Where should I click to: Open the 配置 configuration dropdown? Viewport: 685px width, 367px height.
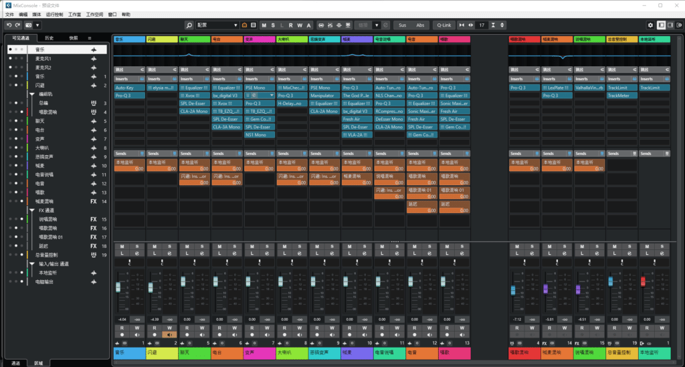217,25
